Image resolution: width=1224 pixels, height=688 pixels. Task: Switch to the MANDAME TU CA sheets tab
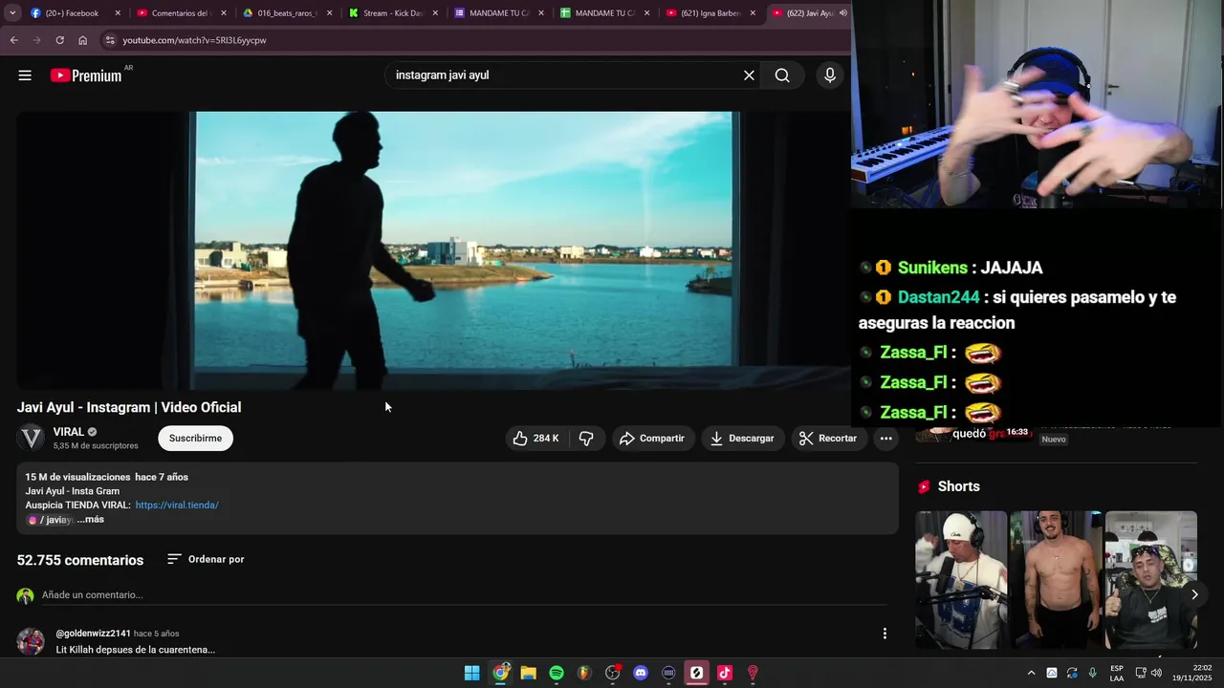pos(604,13)
